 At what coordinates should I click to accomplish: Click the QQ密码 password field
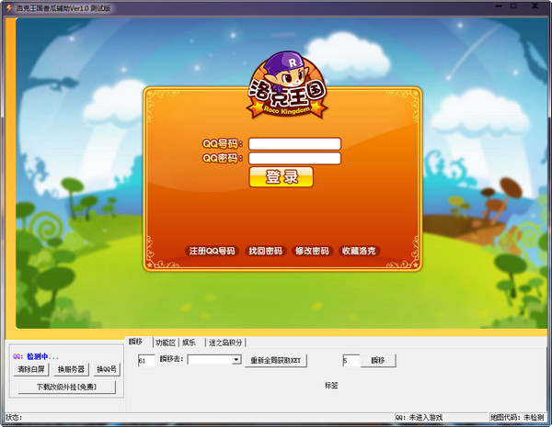click(294, 158)
